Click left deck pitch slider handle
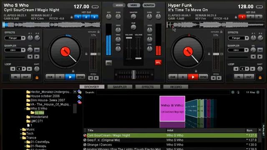 click(93, 54)
